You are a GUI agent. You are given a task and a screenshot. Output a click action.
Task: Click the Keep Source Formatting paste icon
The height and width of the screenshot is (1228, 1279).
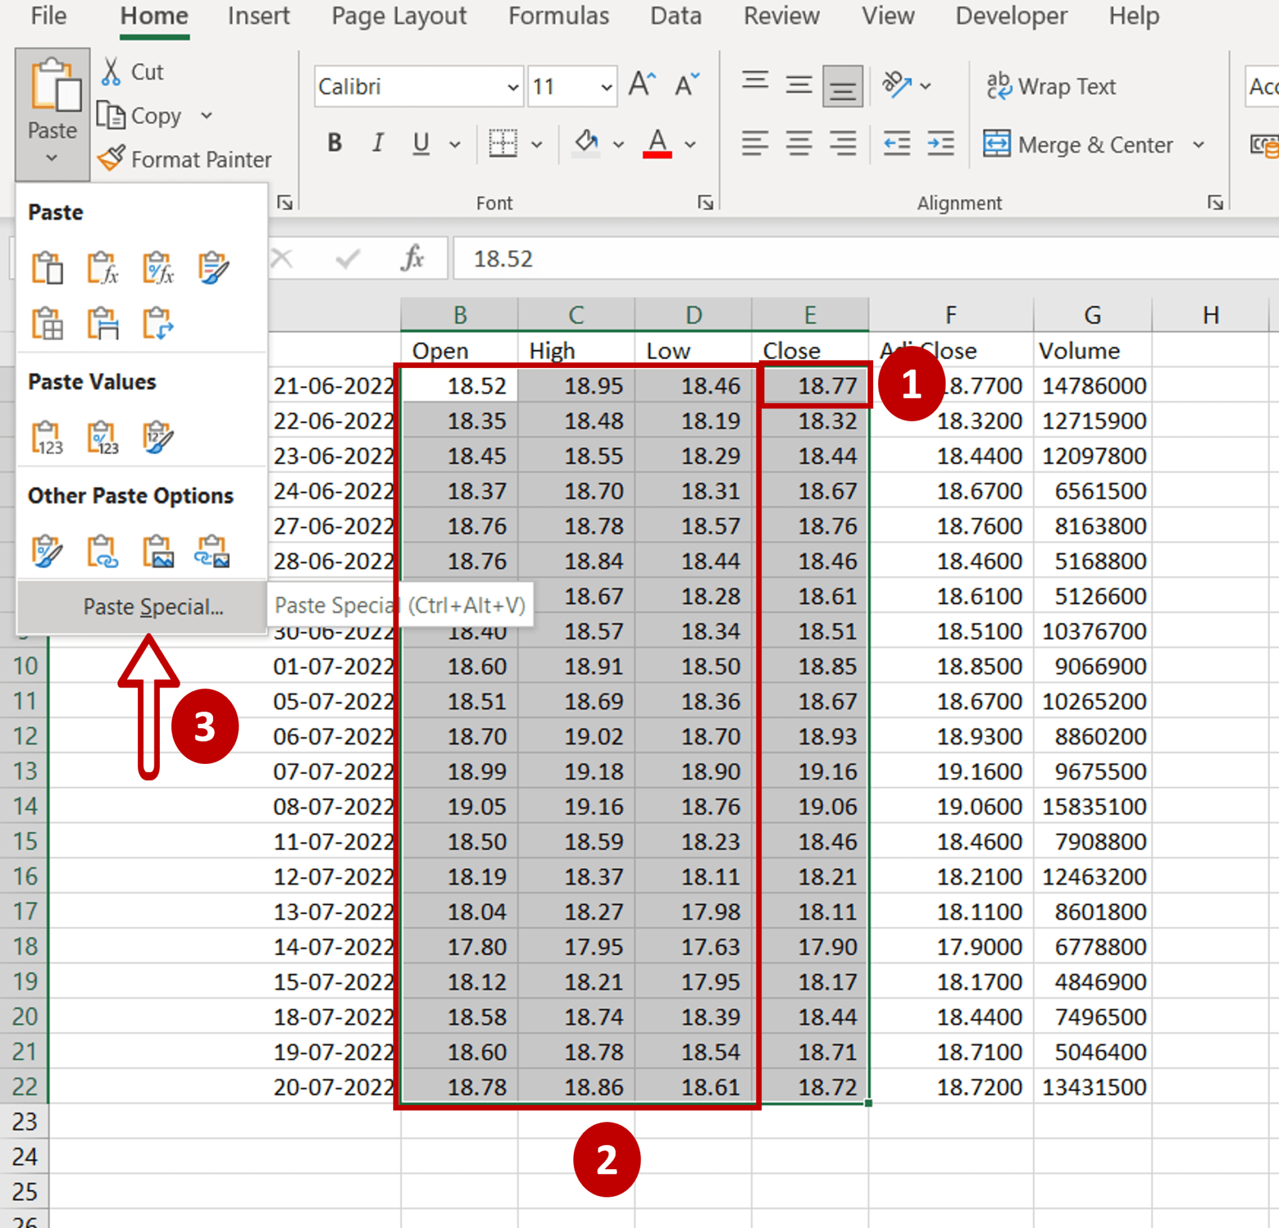click(214, 267)
